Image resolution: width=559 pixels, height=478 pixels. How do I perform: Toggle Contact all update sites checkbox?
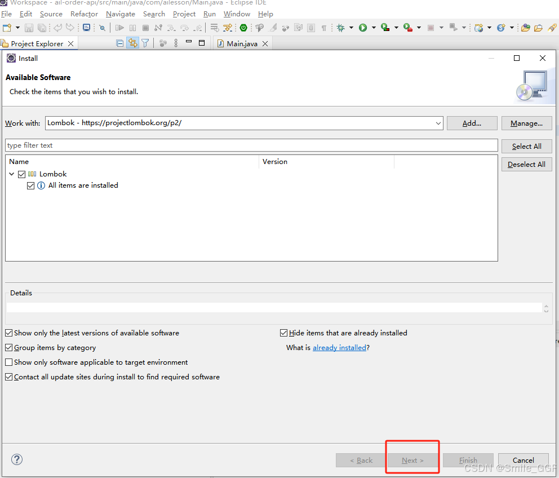9,377
